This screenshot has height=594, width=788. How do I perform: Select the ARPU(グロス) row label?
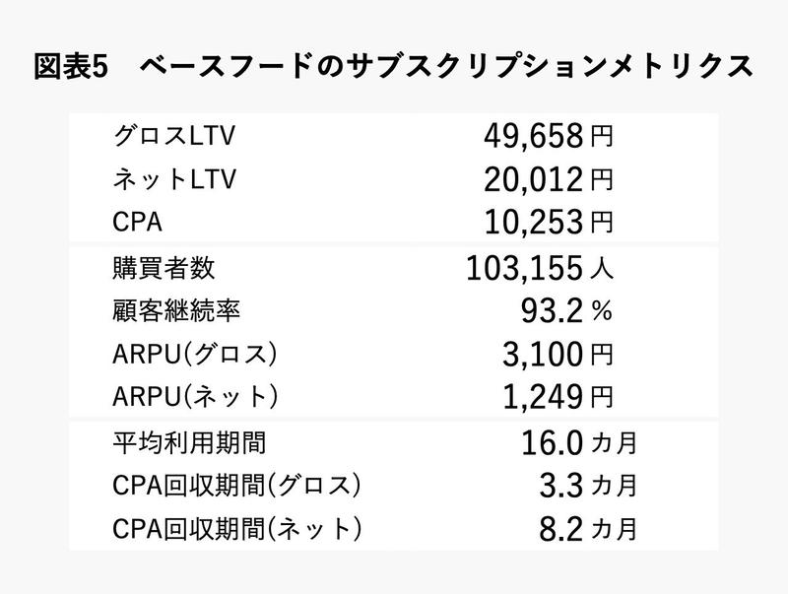pos(196,353)
